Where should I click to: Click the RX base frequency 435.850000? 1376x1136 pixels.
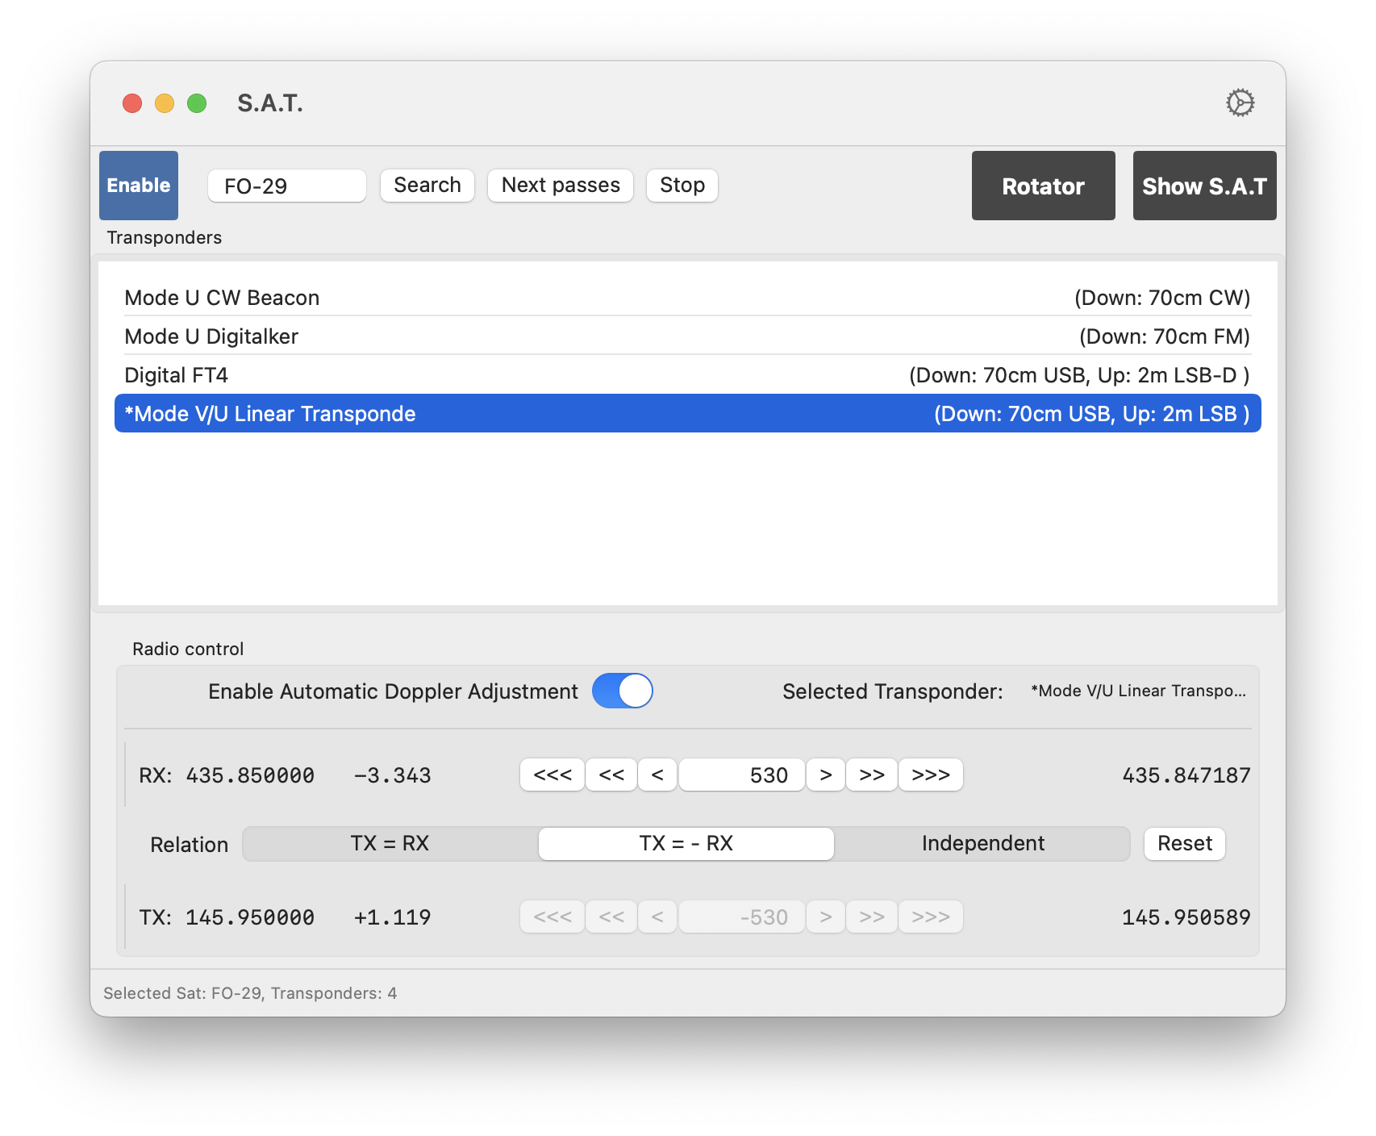(x=250, y=775)
